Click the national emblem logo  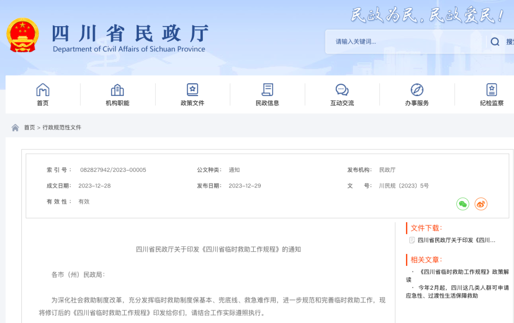23,35
